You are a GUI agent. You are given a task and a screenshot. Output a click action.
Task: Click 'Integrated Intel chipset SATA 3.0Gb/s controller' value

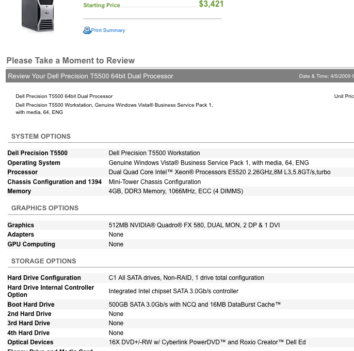click(x=173, y=291)
